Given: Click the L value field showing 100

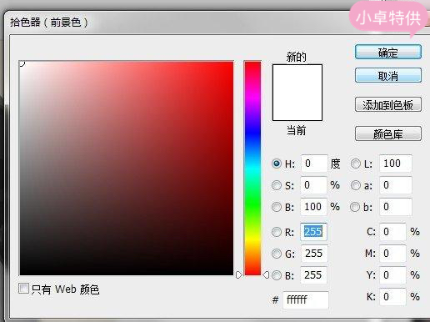Looking at the screenshot, I should (396, 164).
